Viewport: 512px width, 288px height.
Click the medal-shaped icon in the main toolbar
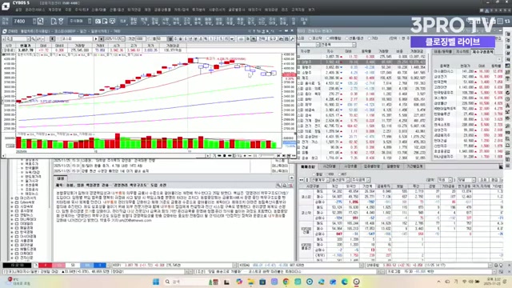[61, 22]
